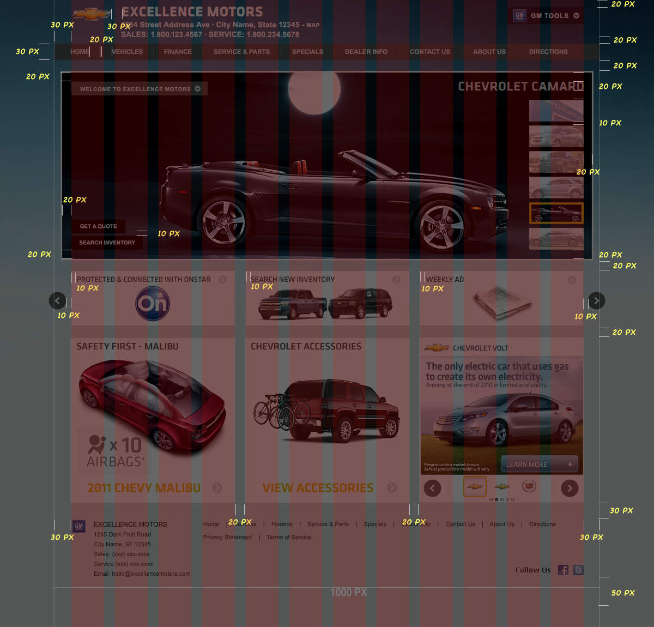Open the Facebook icon beside Follow Us
The height and width of the screenshot is (627, 654).
tap(563, 570)
